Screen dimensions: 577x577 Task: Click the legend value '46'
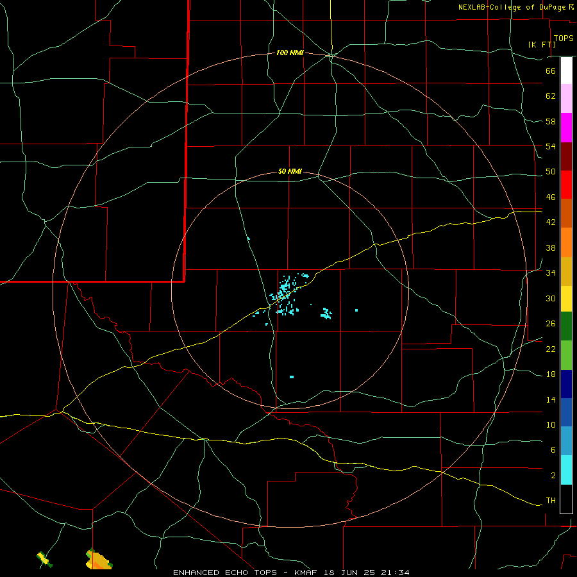point(551,197)
